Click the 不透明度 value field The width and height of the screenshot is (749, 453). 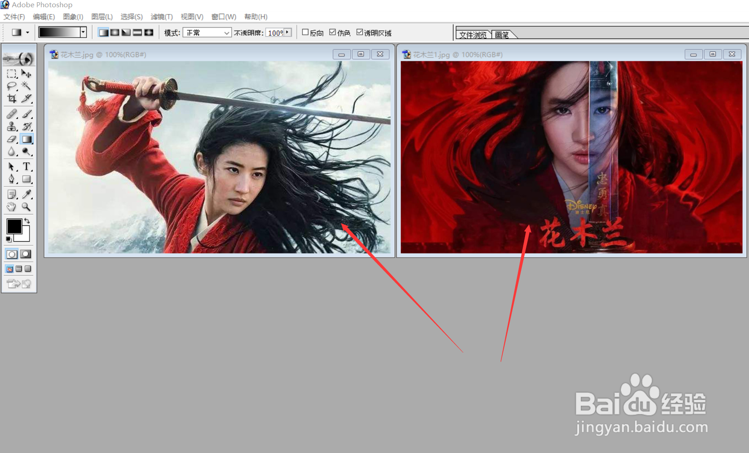click(x=275, y=33)
